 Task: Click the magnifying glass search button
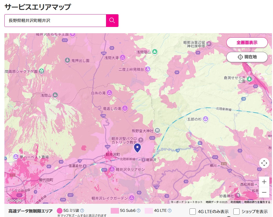coord(112,20)
